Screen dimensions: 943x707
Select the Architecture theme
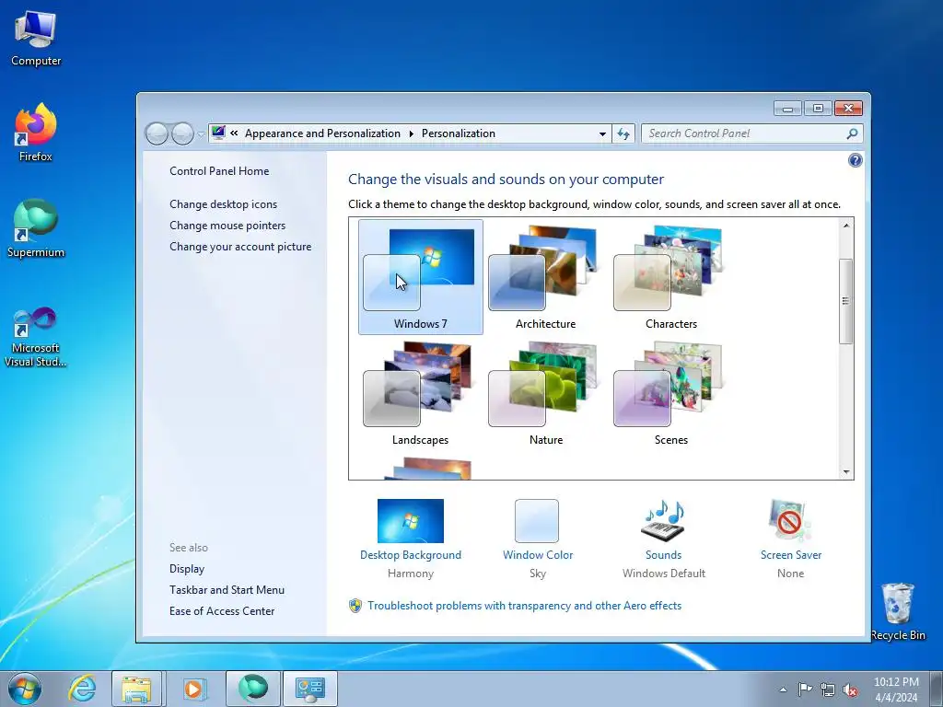(x=545, y=276)
